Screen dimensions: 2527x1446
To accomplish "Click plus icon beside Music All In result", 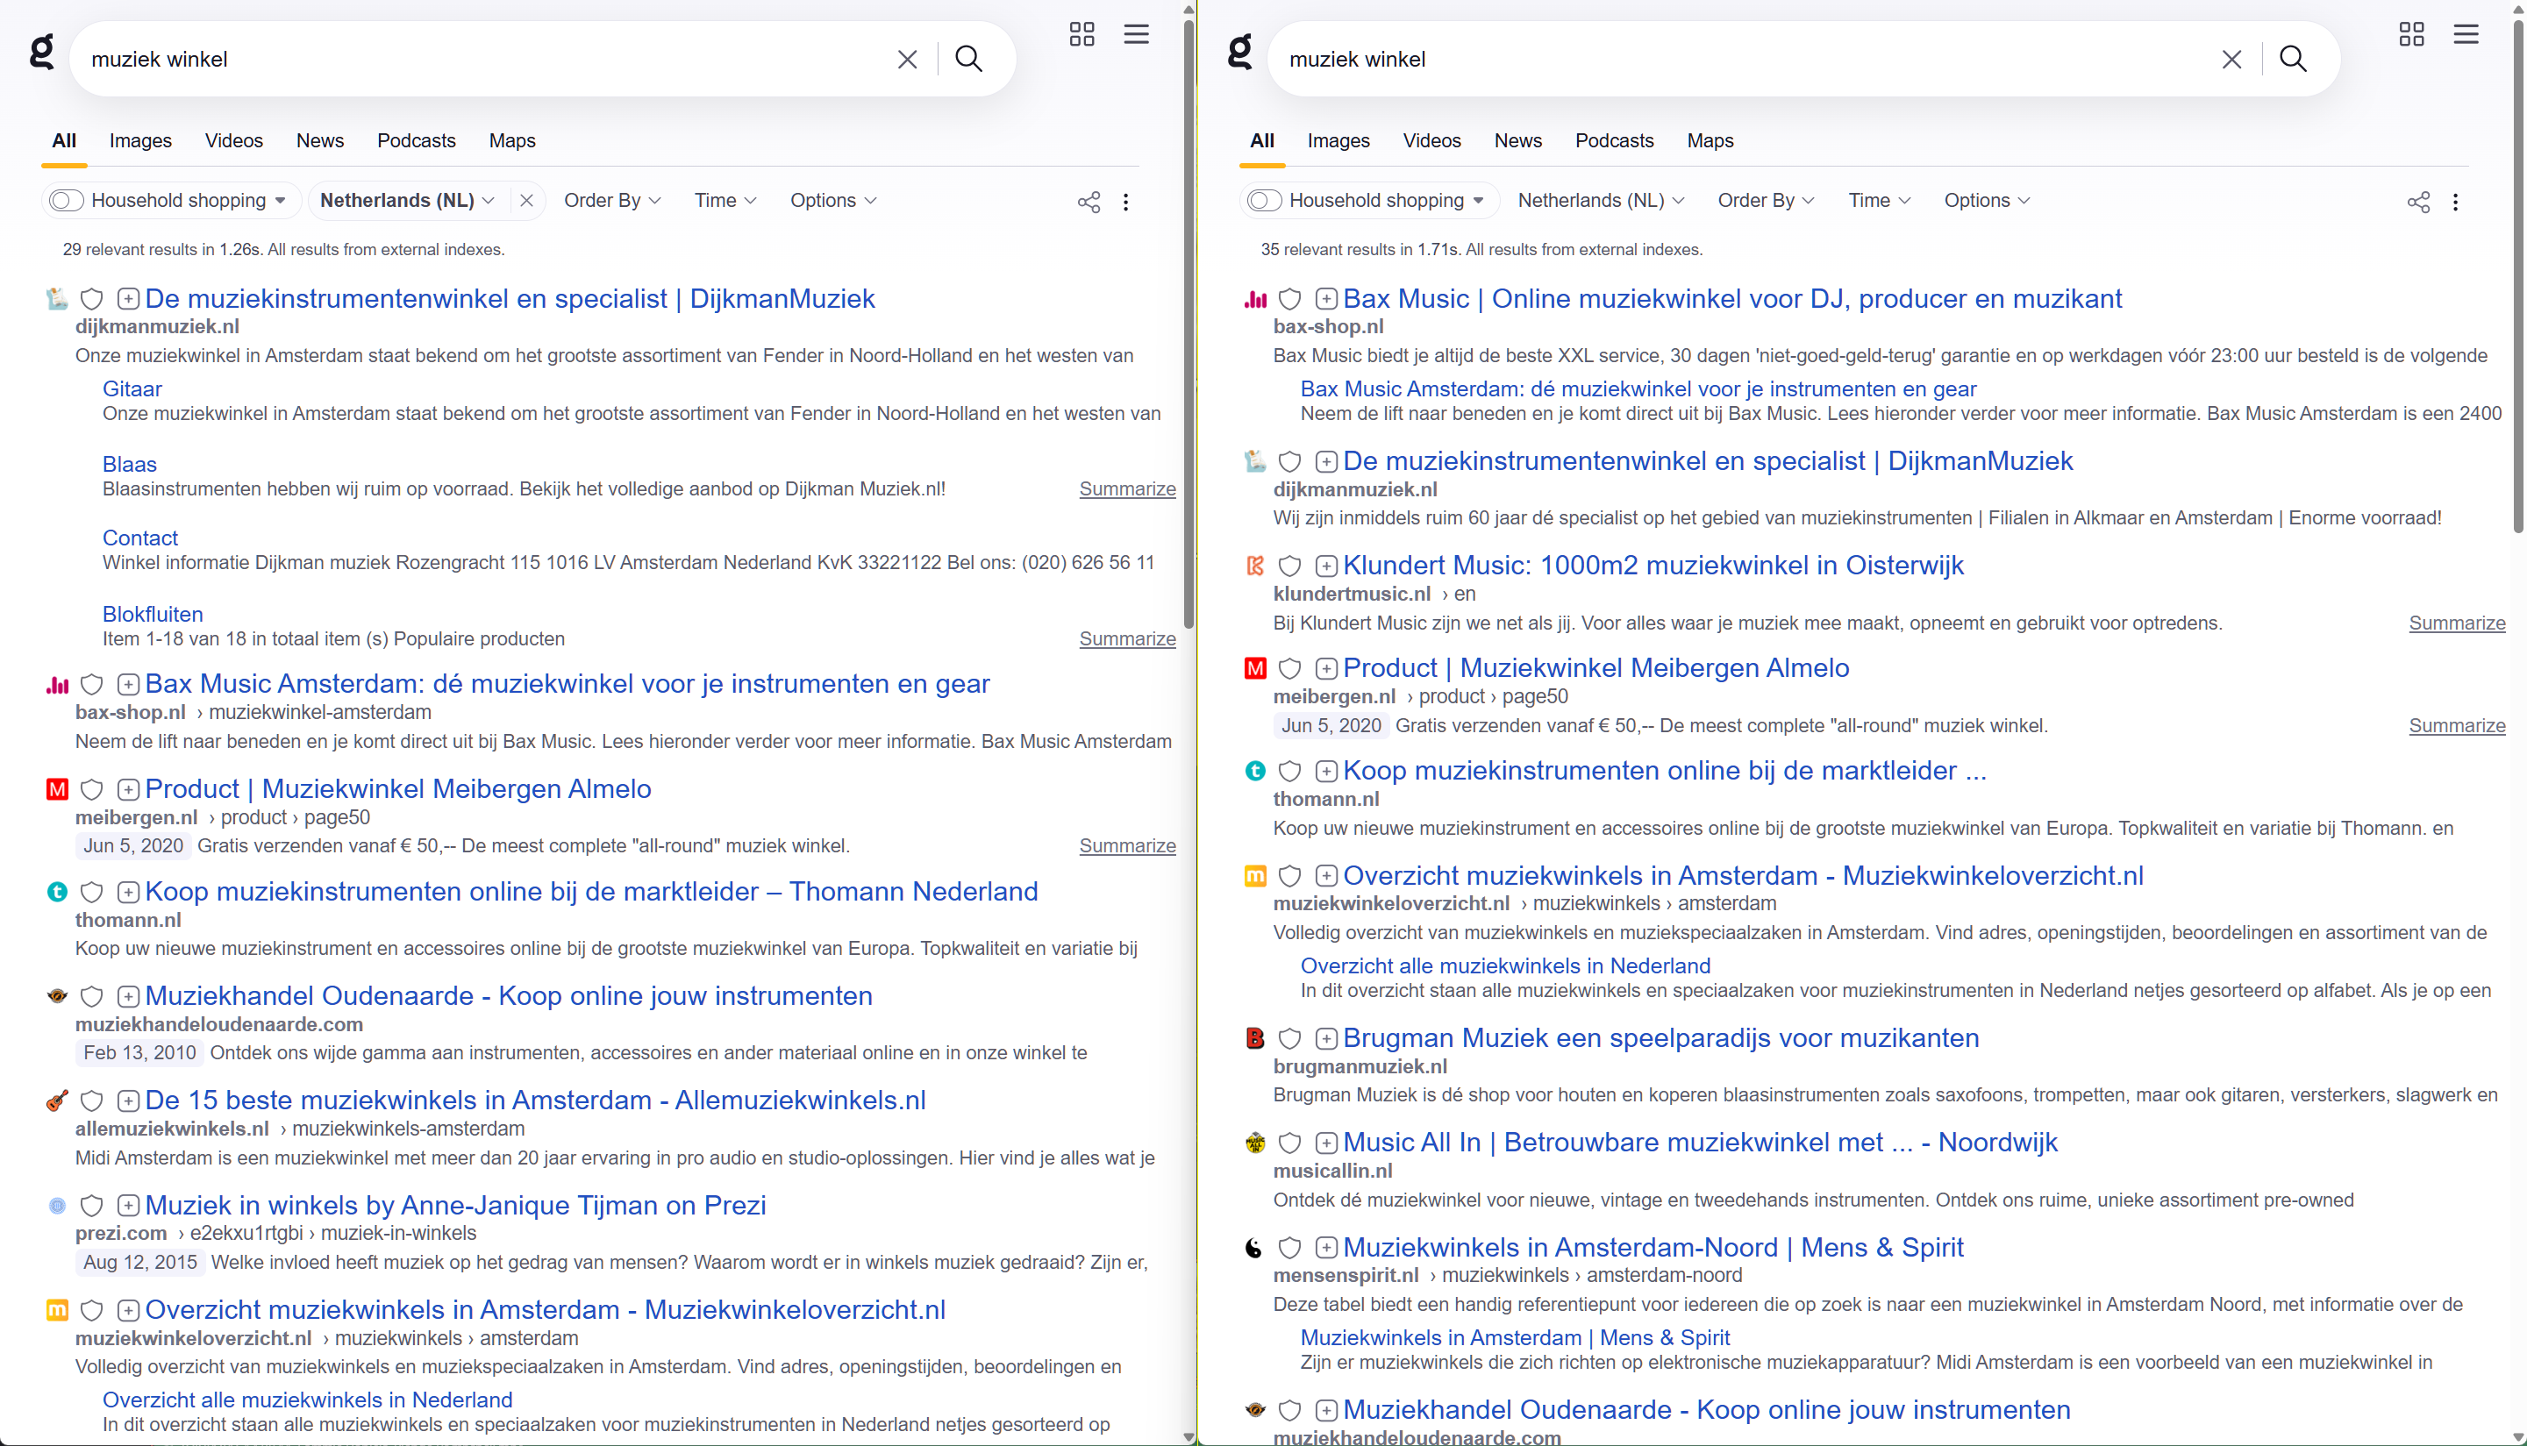I will [1326, 1143].
